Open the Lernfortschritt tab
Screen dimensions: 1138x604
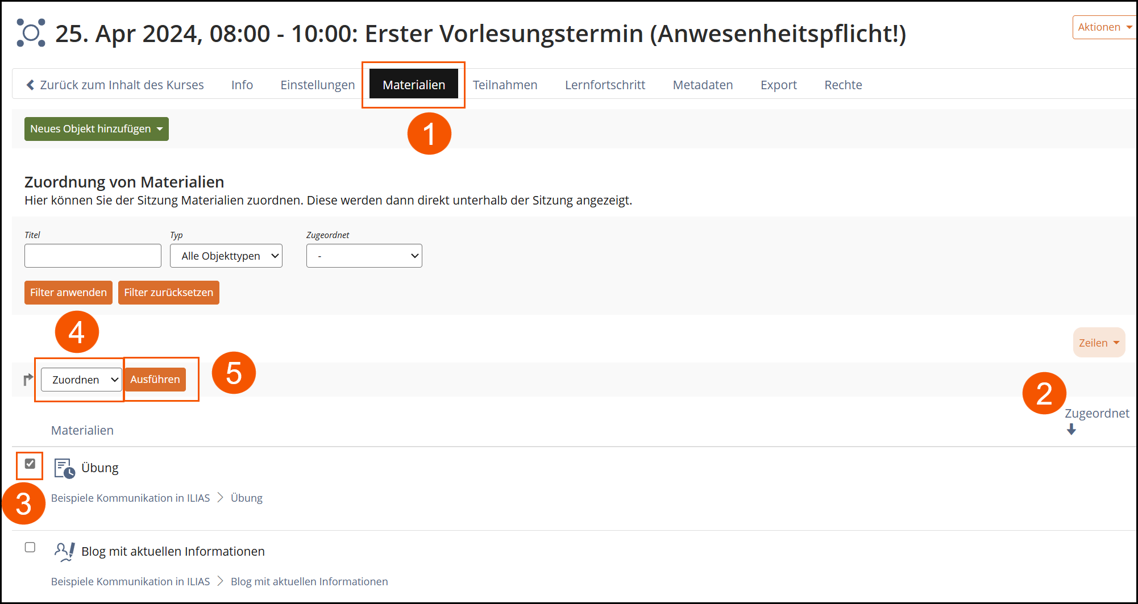605,85
